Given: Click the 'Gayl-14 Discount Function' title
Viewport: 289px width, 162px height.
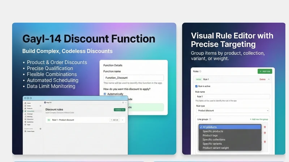Looking at the screenshot, I should point(89,39).
